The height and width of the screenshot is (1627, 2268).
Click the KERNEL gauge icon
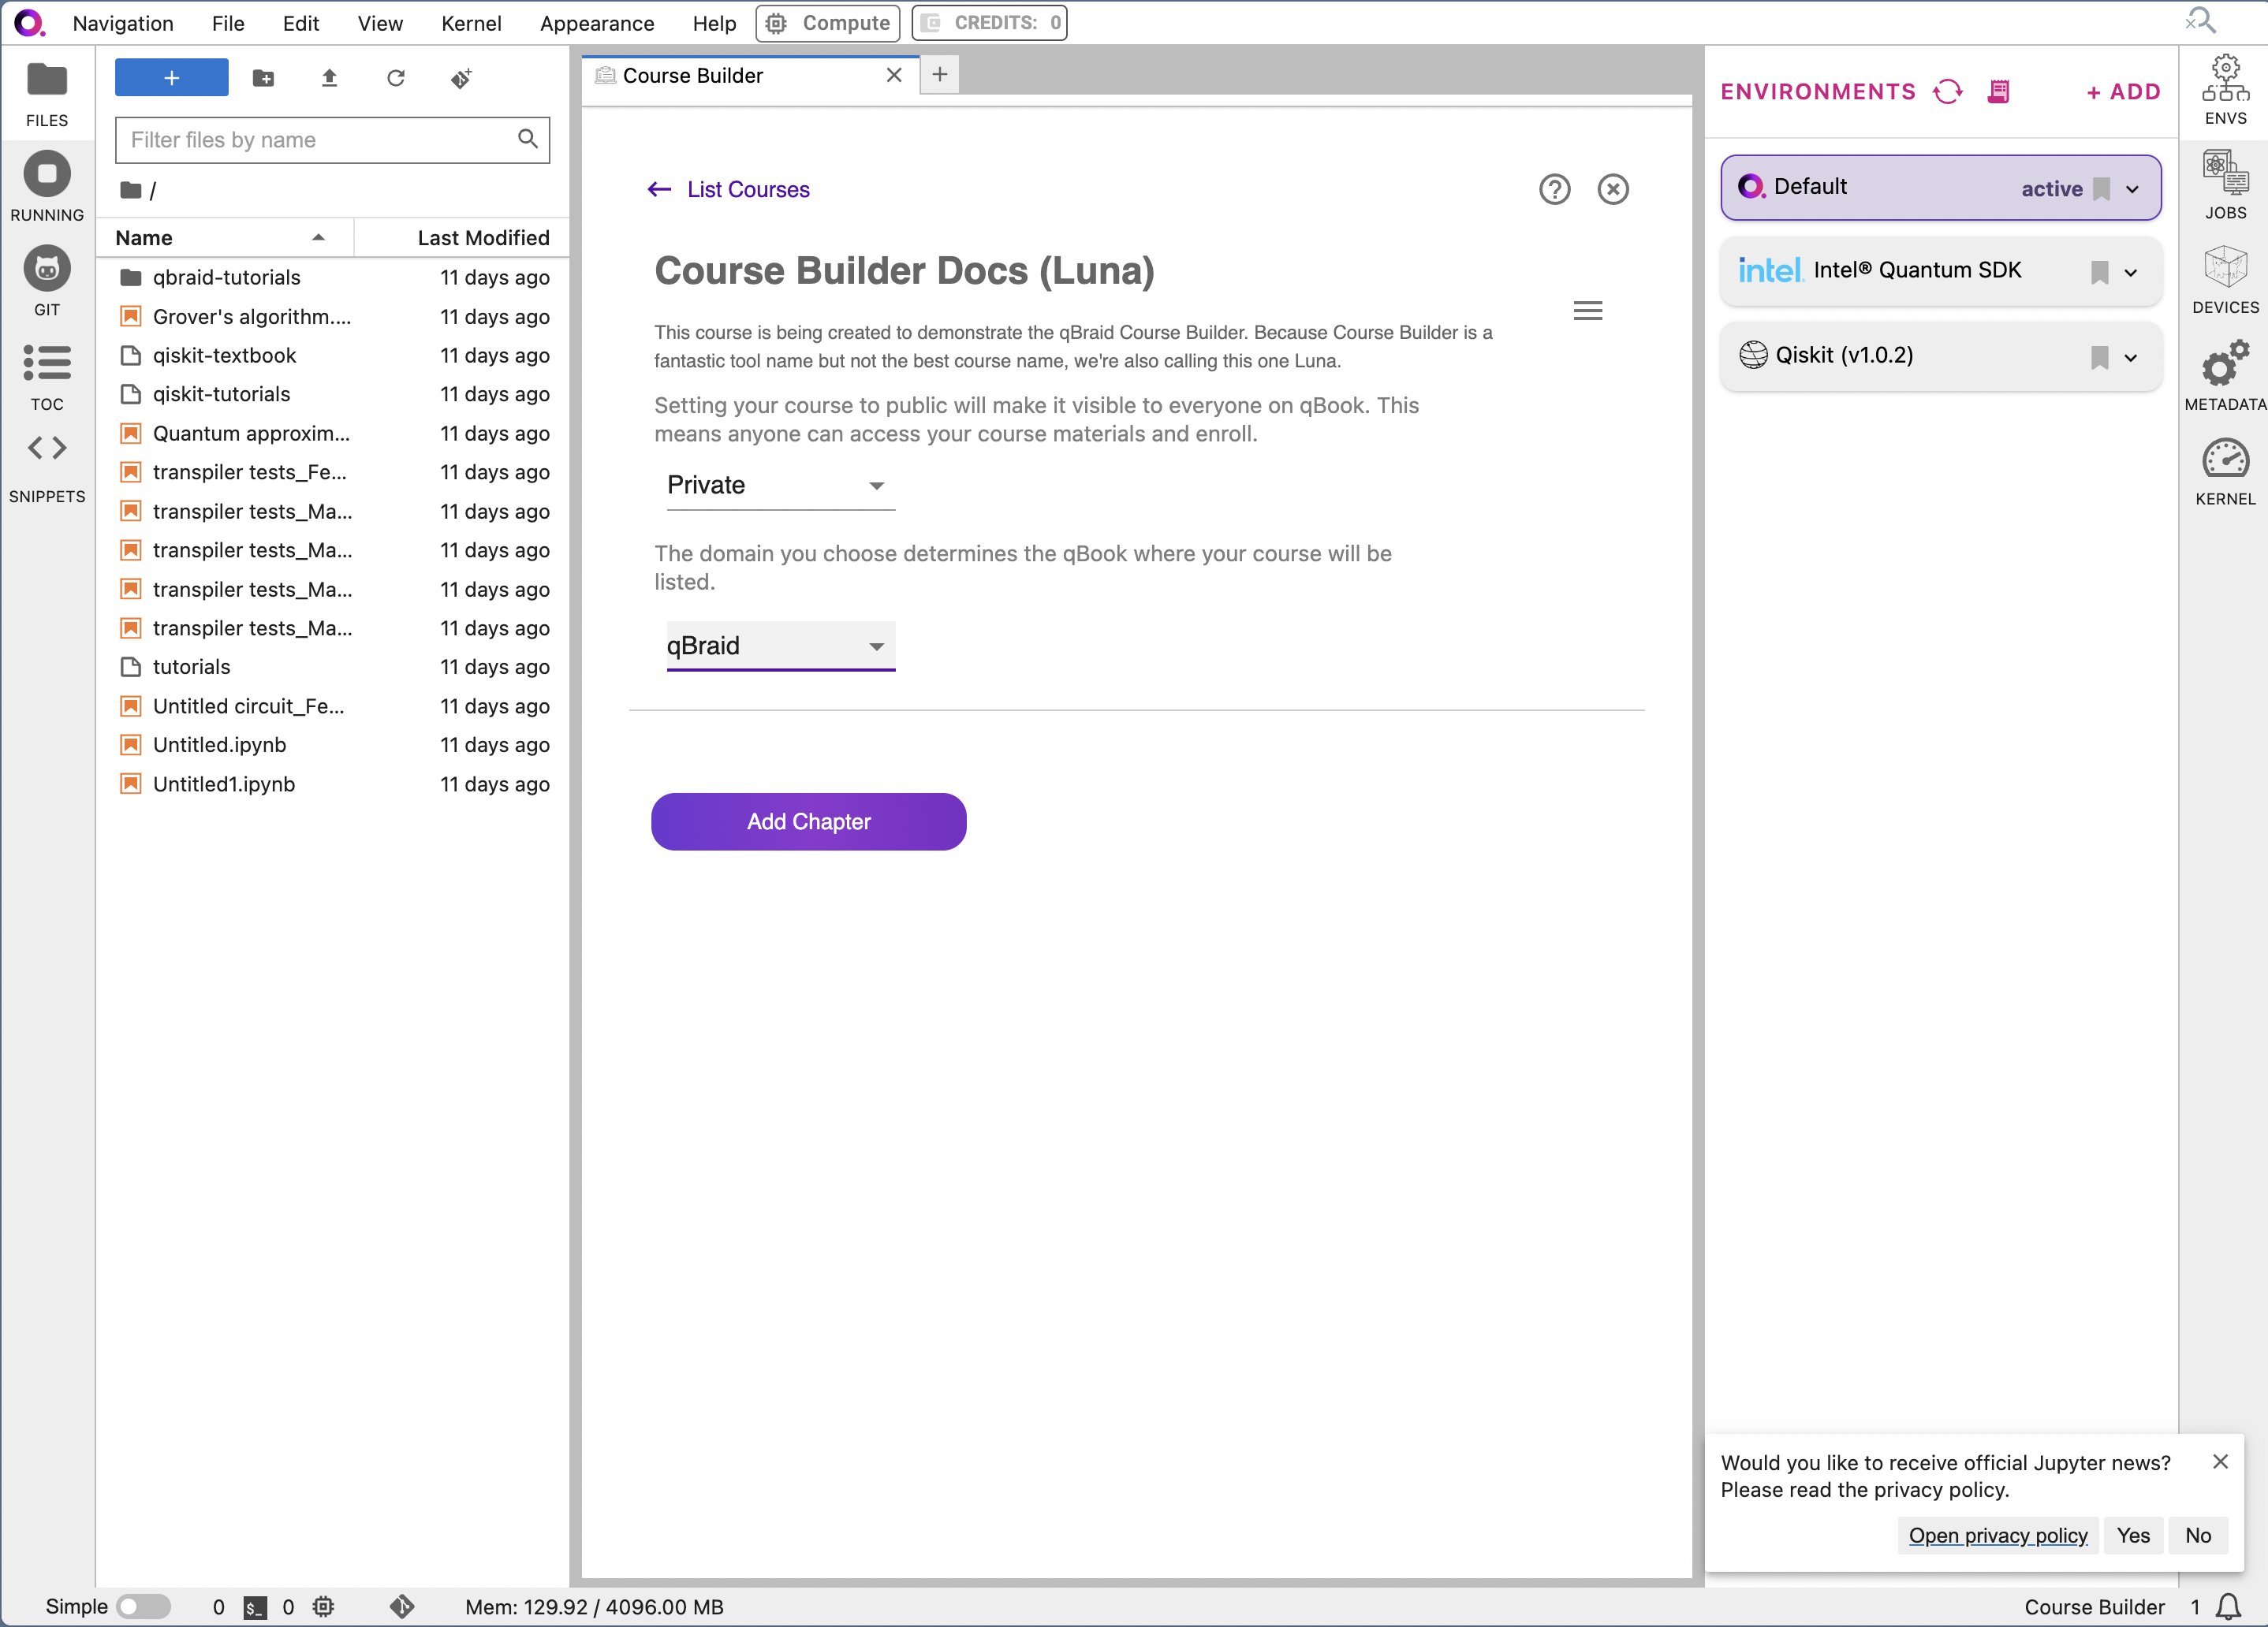pos(2225,471)
